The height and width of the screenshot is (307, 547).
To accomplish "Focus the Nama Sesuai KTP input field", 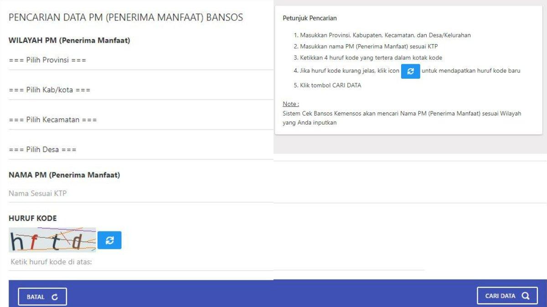I will (141, 193).
